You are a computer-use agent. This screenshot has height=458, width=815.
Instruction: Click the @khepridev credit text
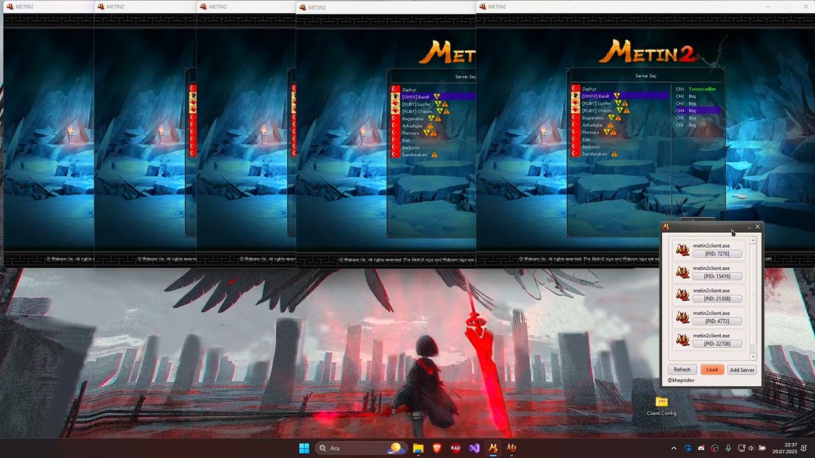681,380
